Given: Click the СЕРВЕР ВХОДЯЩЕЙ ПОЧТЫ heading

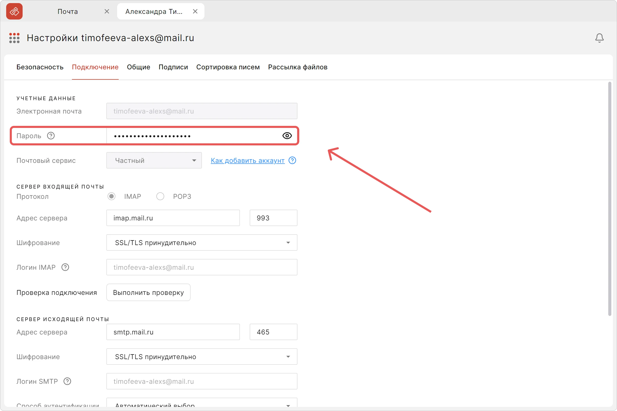Looking at the screenshot, I should (60, 187).
